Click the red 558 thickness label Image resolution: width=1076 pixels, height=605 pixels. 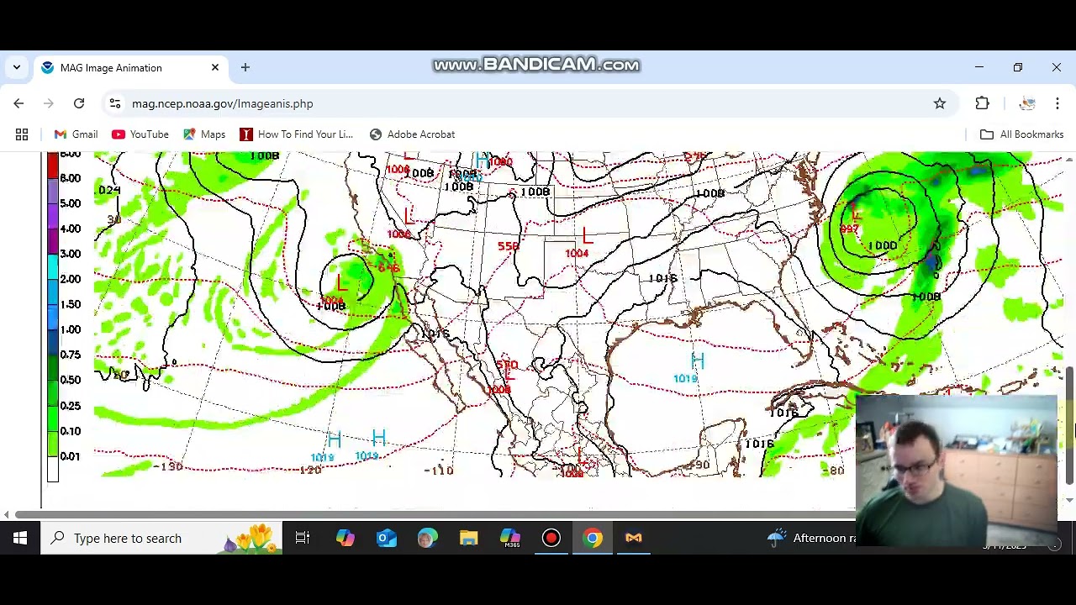508,246
